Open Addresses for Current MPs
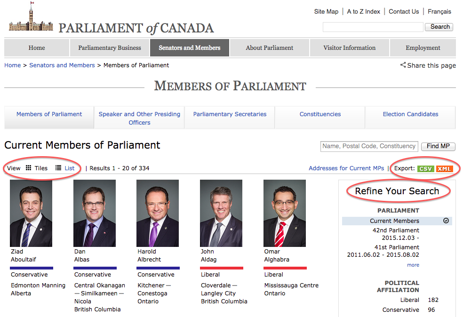The height and width of the screenshot is (317, 463). (x=346, y=168)
